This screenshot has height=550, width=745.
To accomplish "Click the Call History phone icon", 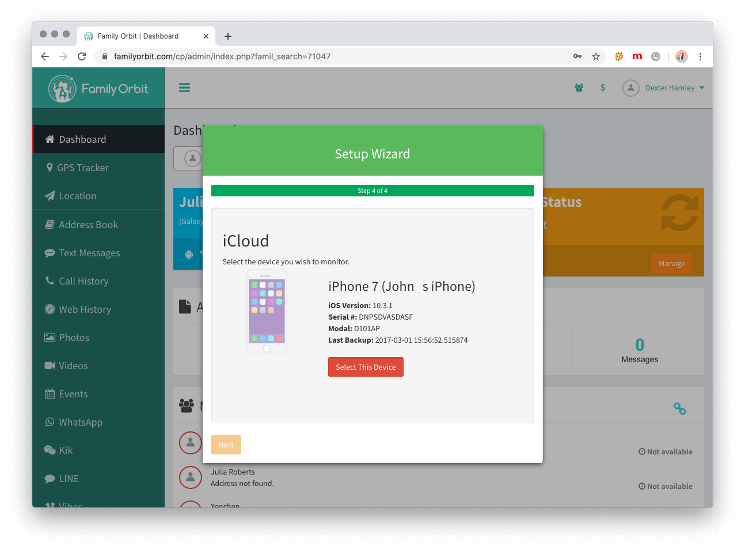I will point(50,281).
